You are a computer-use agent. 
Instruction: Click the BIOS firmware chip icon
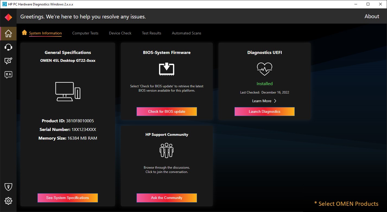(x=167, y=69)
